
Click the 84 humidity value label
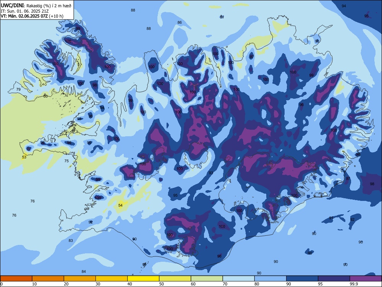[x=84, y=271]
